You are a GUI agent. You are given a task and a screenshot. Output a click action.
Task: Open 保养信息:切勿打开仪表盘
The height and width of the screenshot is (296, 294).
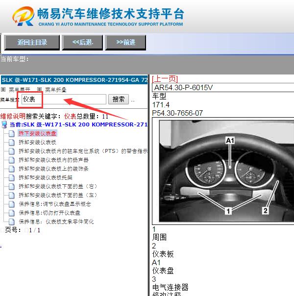coord(49,213)
